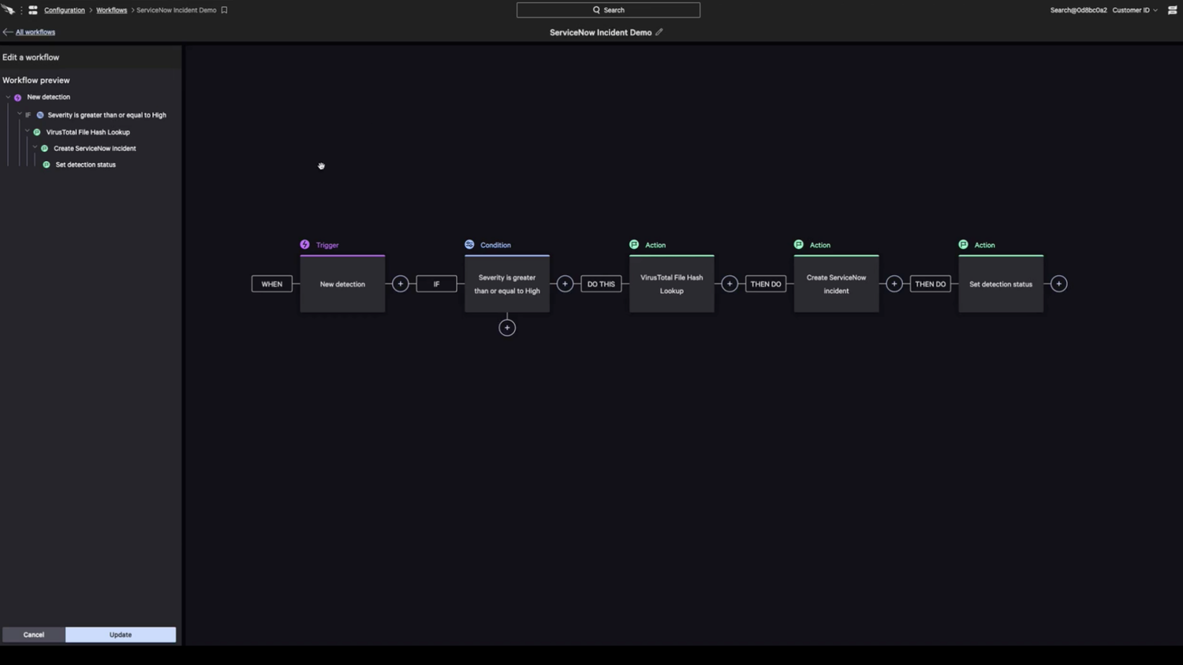Click the blue condition icon in workflow preview

click(40, 115)
